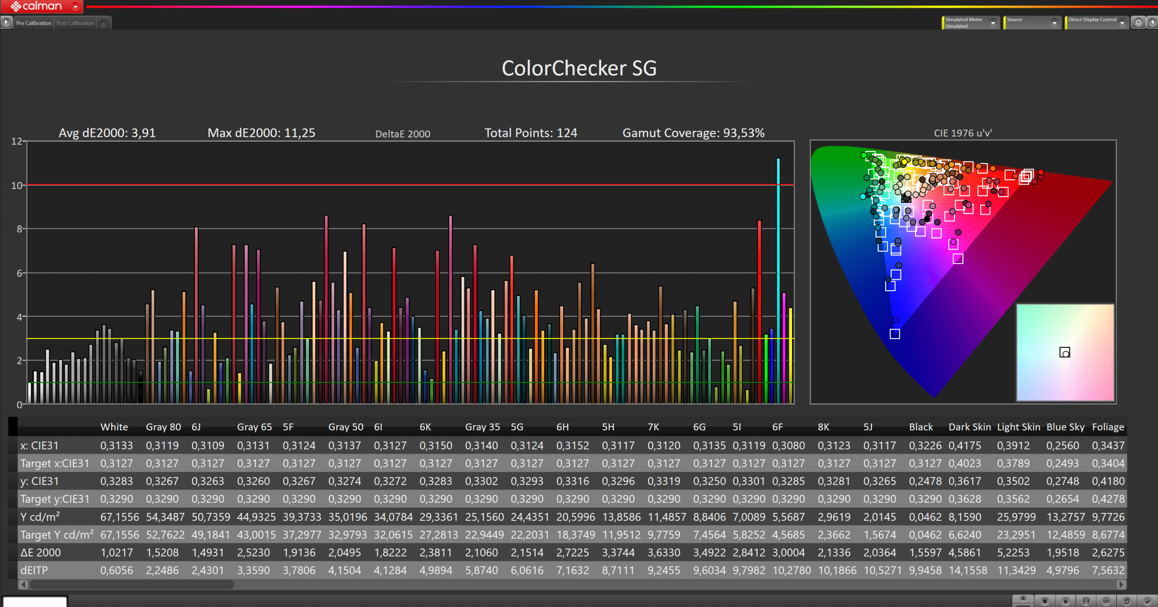Add new tab with plus button

(x=104, y=24)
